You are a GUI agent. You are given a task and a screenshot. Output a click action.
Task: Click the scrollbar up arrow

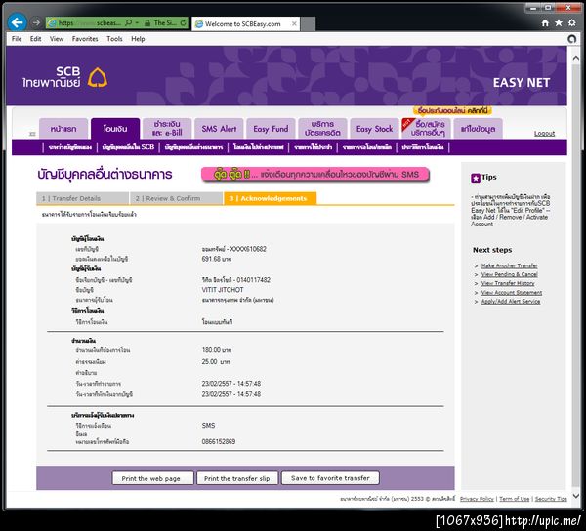point(576,59)
